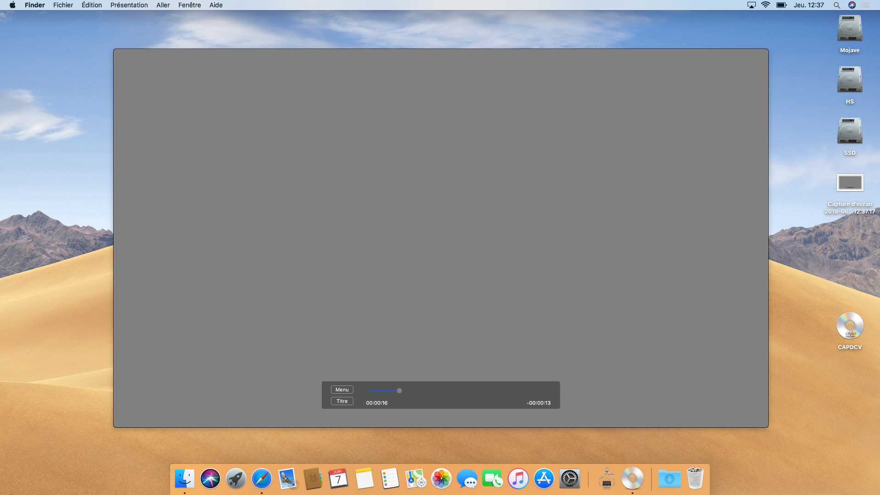Click the elapsed time 00:00:16

click(377, 403)
